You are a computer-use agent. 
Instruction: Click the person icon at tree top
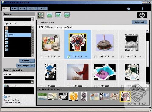(x=7, y=28)
